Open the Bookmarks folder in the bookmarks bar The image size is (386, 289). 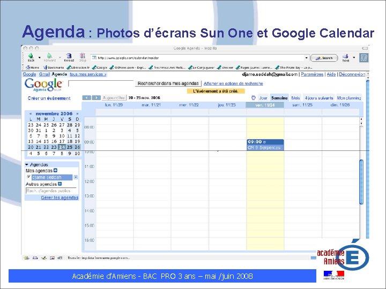[54, 67]
